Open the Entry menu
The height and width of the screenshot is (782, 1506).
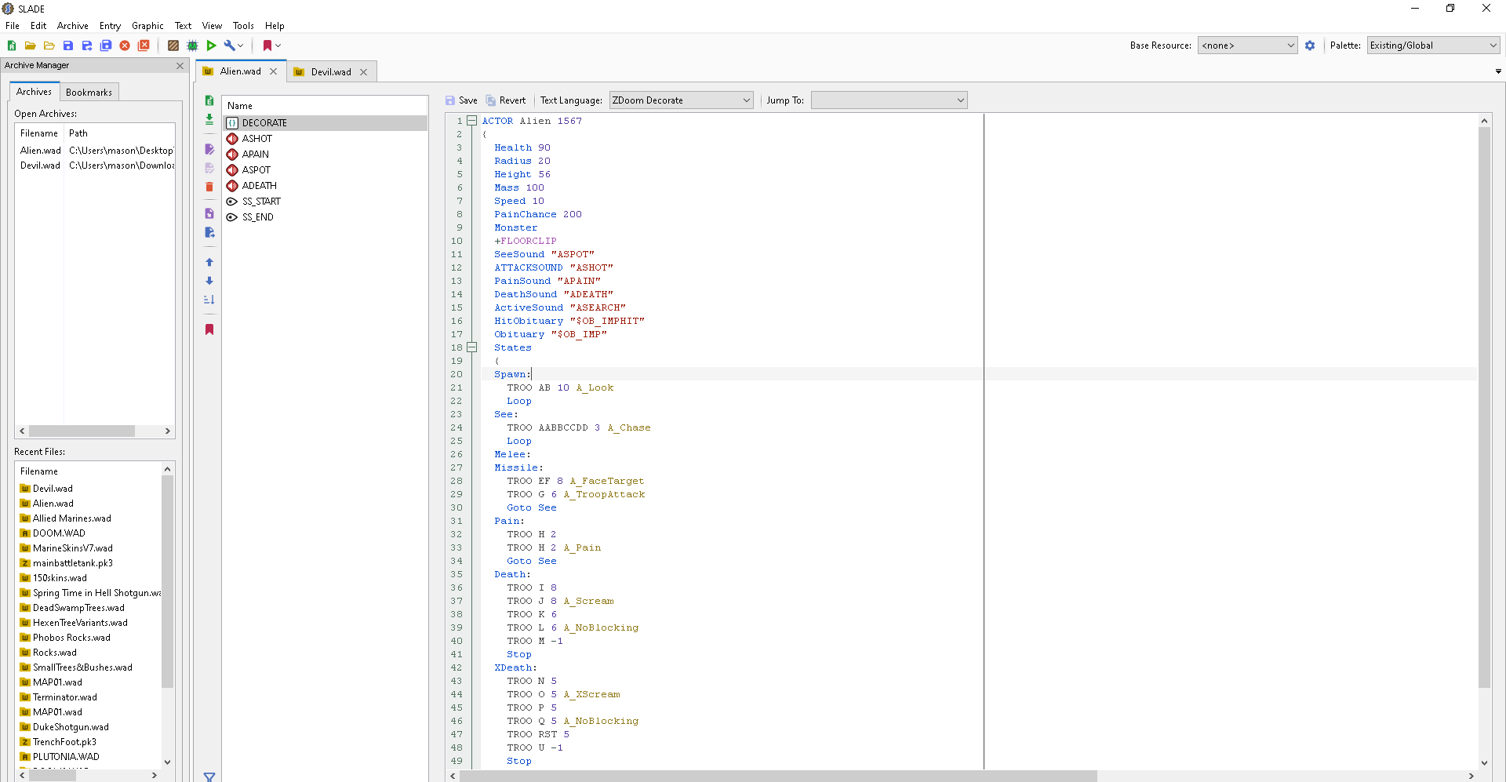pyautogui.click(x=110, y=26)
